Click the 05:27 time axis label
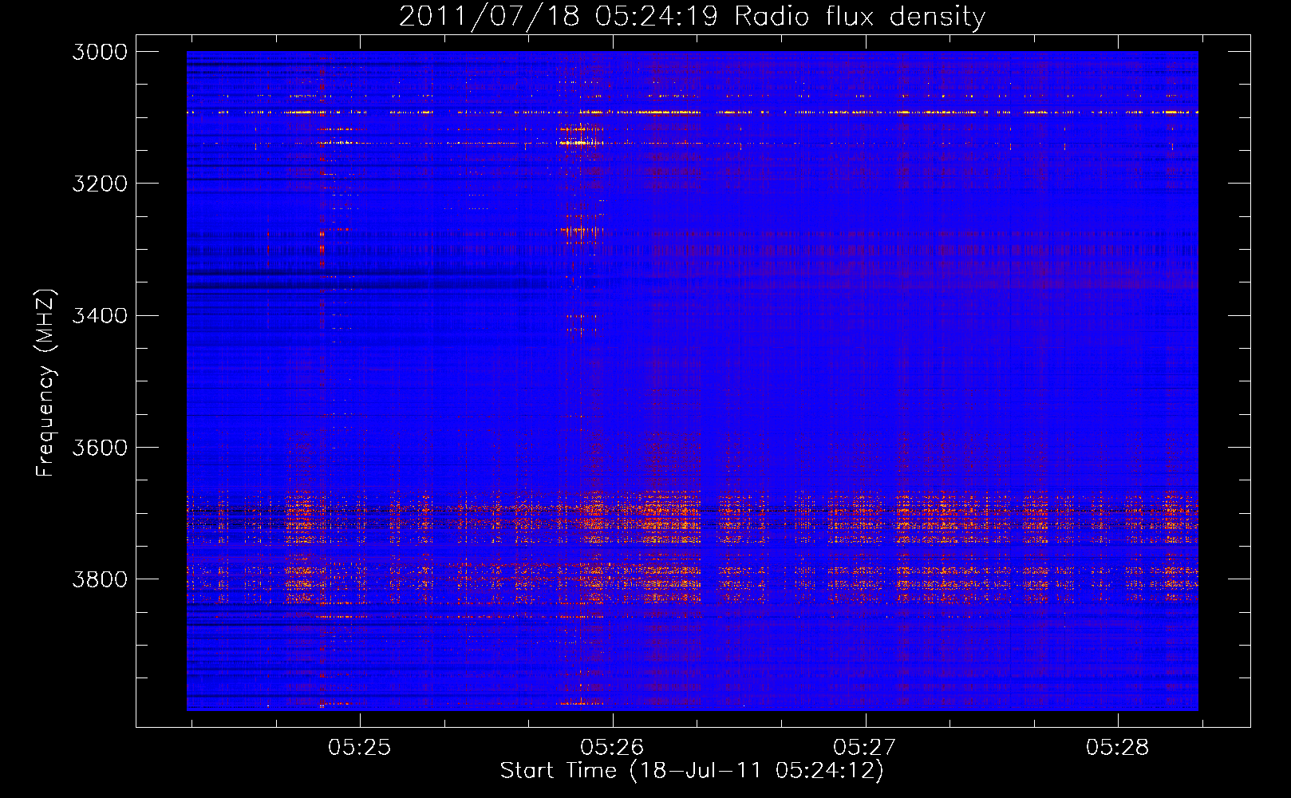This screenshot has width=1291, height=798. (865, 747)
